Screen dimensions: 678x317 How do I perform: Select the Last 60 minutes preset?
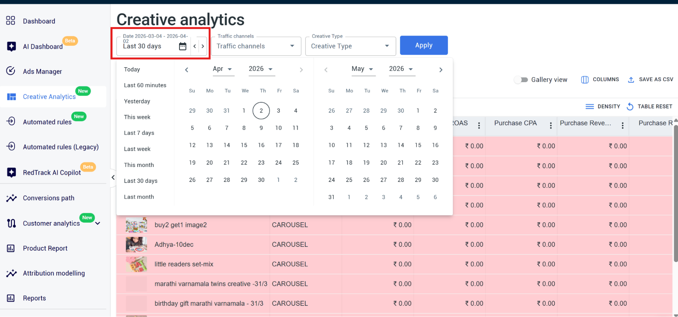pos(145,85)
